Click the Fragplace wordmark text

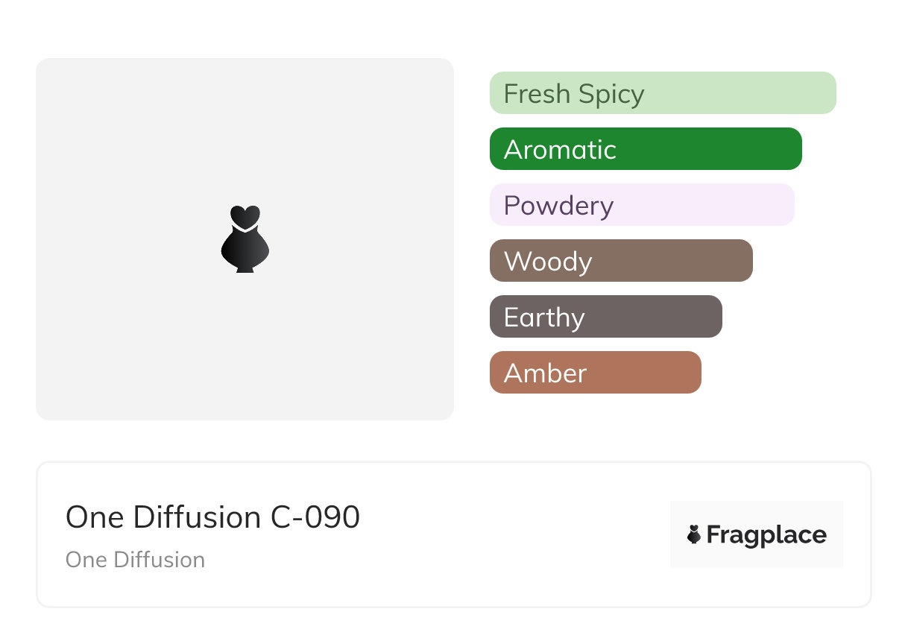point(766,535)
